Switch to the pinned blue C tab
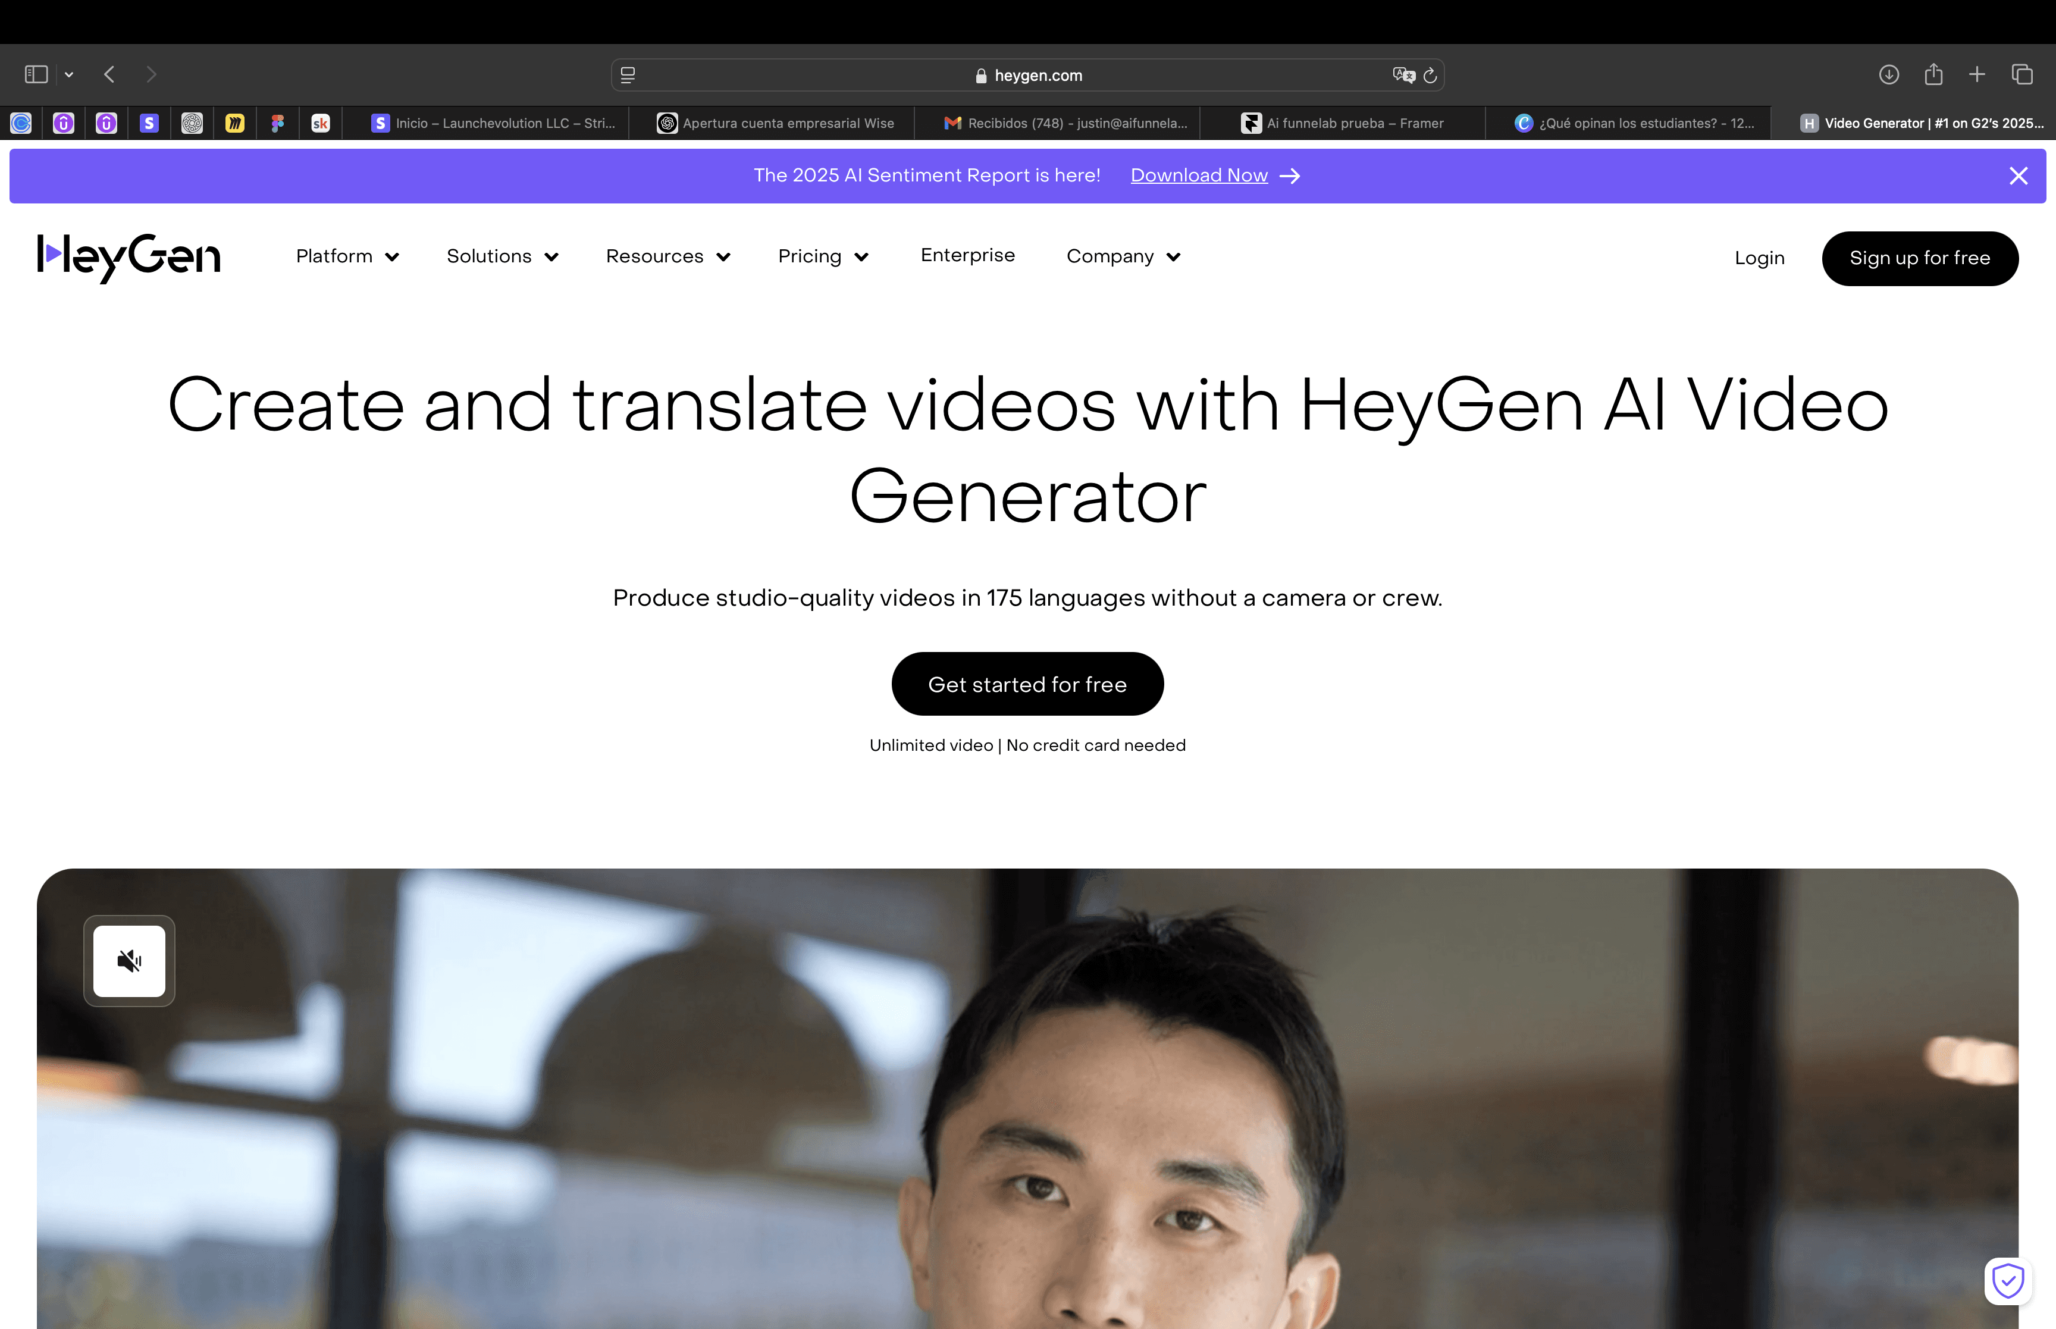 click(21, 123)
